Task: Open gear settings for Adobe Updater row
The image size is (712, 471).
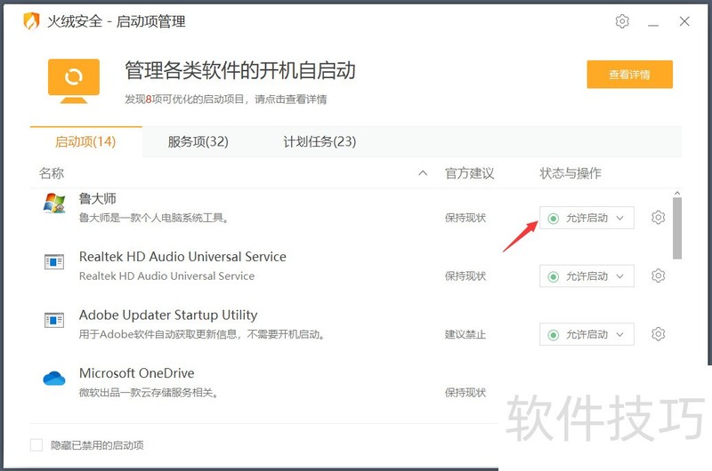Action: tap(658, 334)
